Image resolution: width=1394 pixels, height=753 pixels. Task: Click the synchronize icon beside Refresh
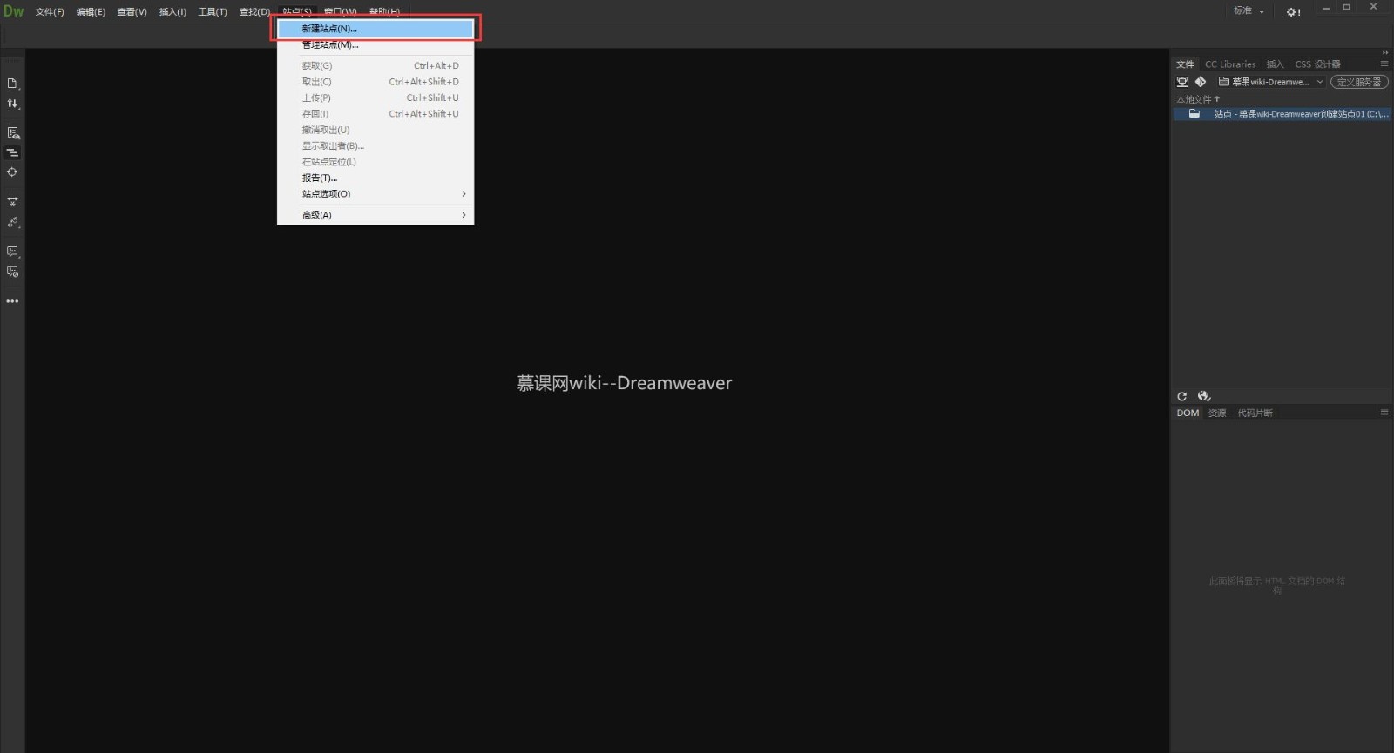pyautogui.click(x=1204, y=396)
